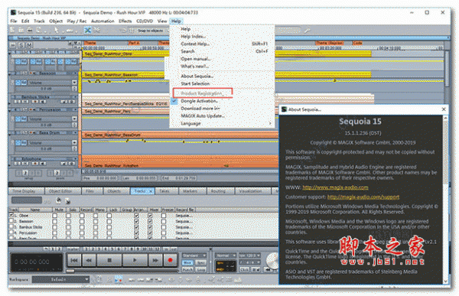Toggle Mute checkbox for Oboe row
The width and height of the screenshot is (459, 296).
tap(55, 216)
